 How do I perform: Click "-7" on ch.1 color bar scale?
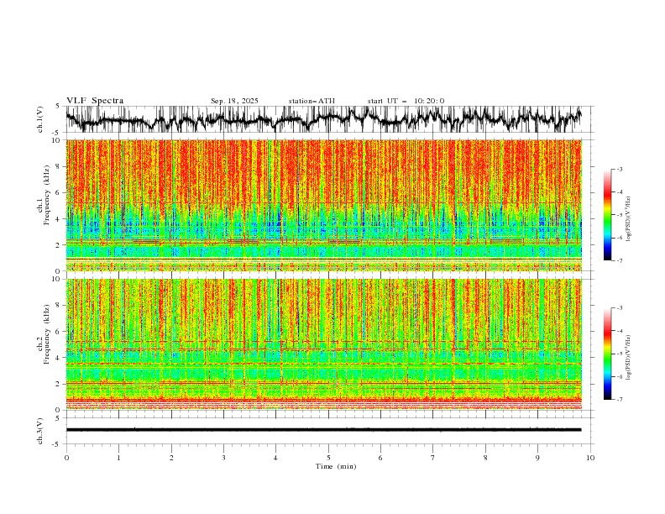click(x=620, y=260)
